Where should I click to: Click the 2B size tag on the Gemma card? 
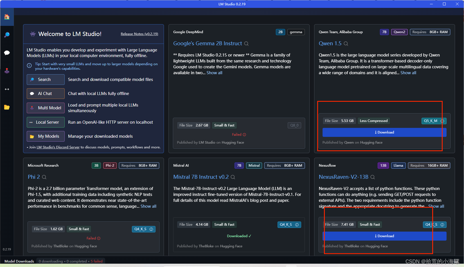(x=280, y=32)
